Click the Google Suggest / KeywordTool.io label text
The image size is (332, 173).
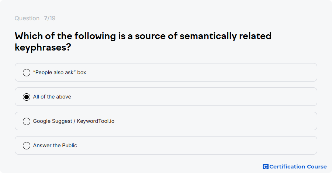pos(74,121)
